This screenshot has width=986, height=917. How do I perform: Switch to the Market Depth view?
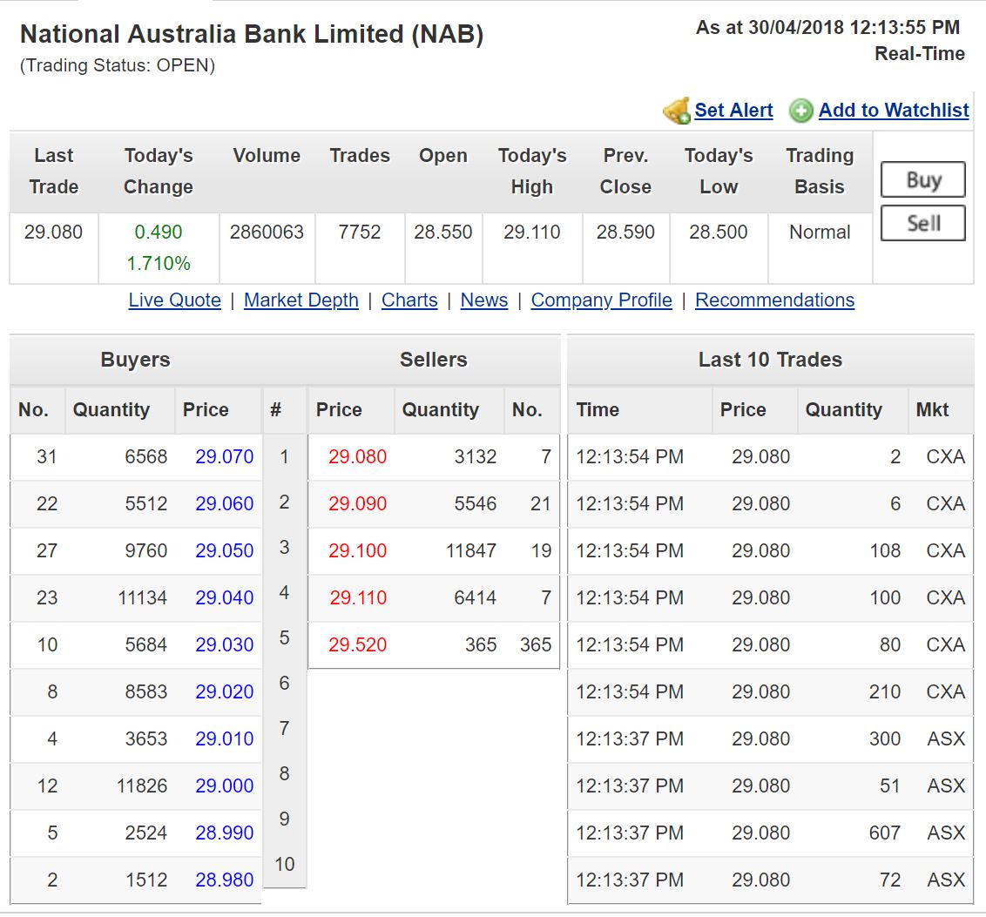[301, 300]
